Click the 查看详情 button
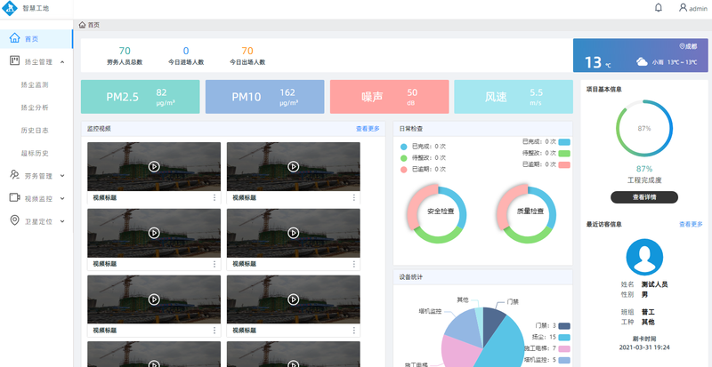This screenshot has width=712, height=367. point(643,197)
